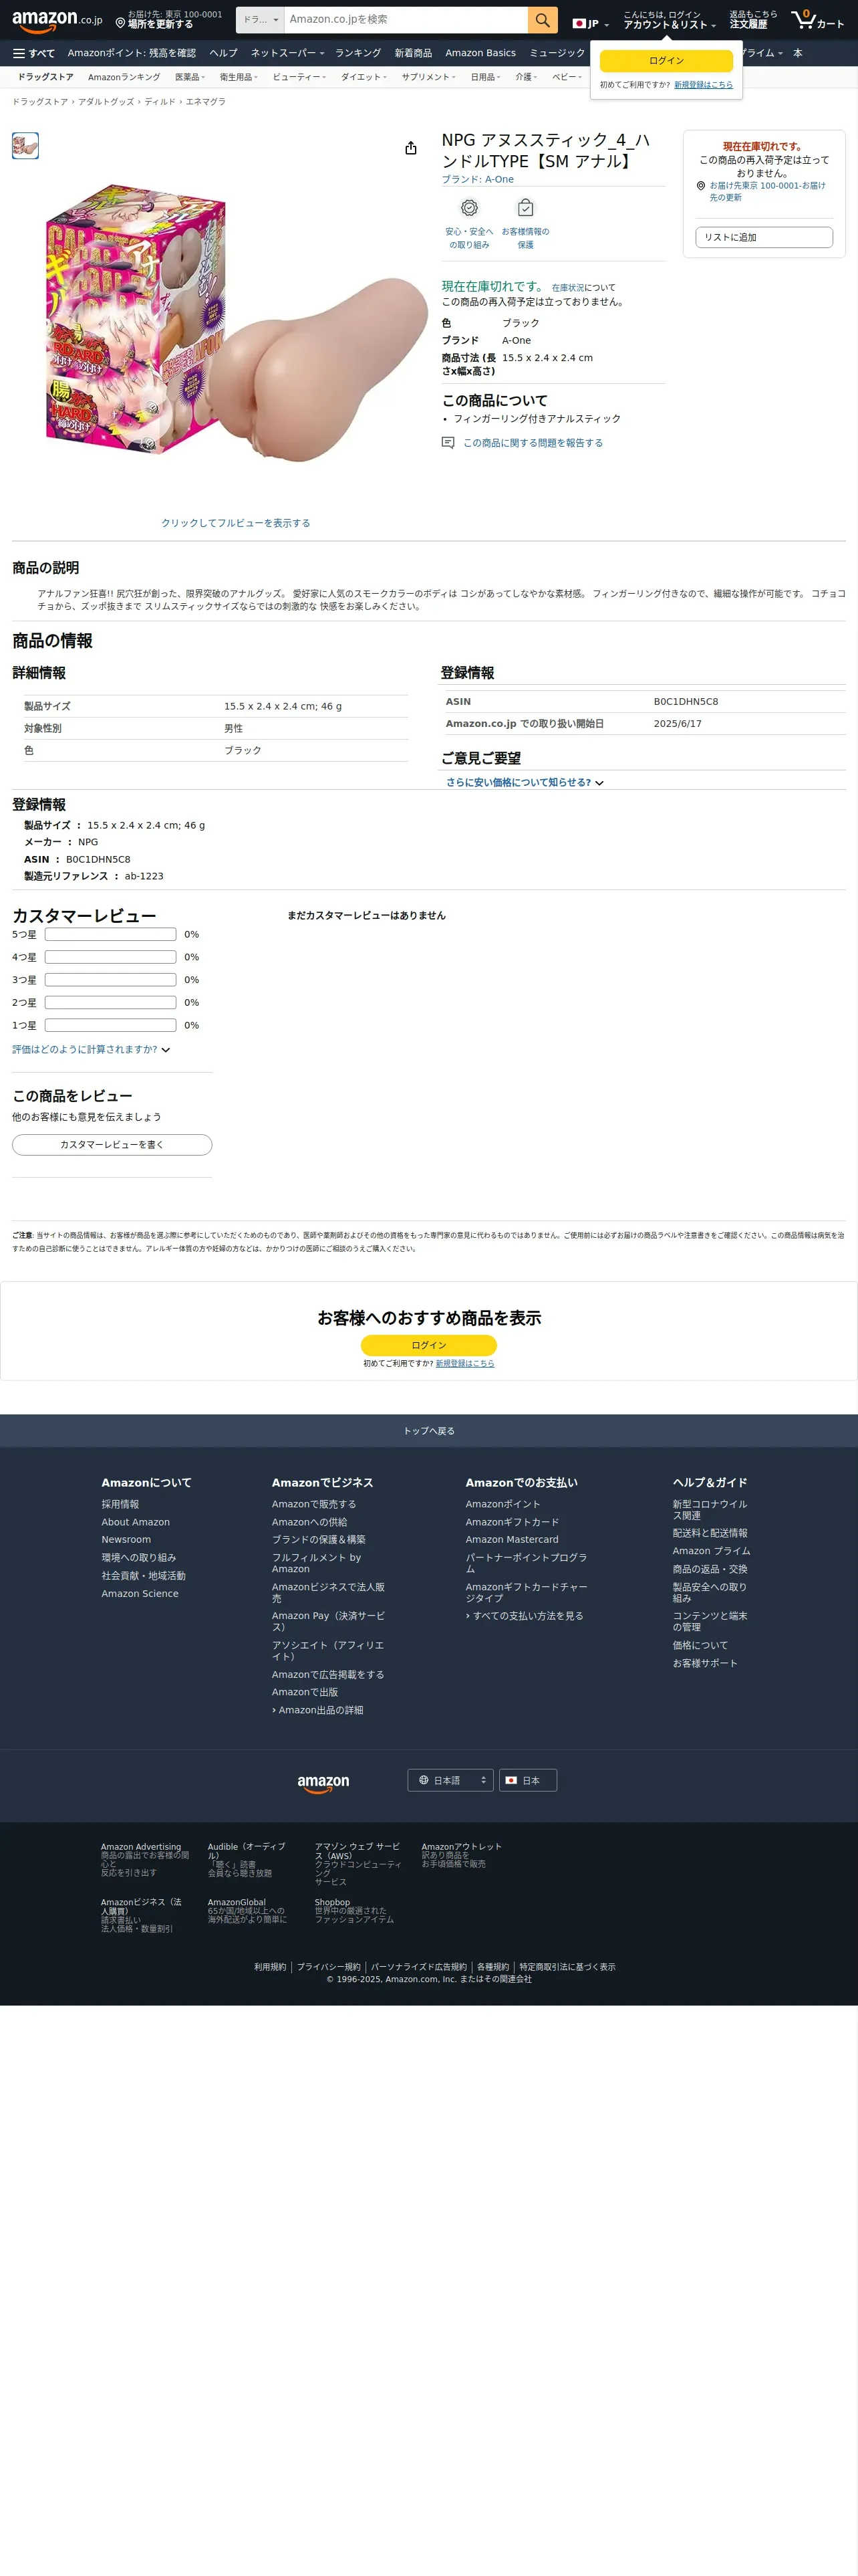The height and width of the screenshot is (2576, 858).
Task: Expand the ビューティー submenu
Action: (299, 77)
